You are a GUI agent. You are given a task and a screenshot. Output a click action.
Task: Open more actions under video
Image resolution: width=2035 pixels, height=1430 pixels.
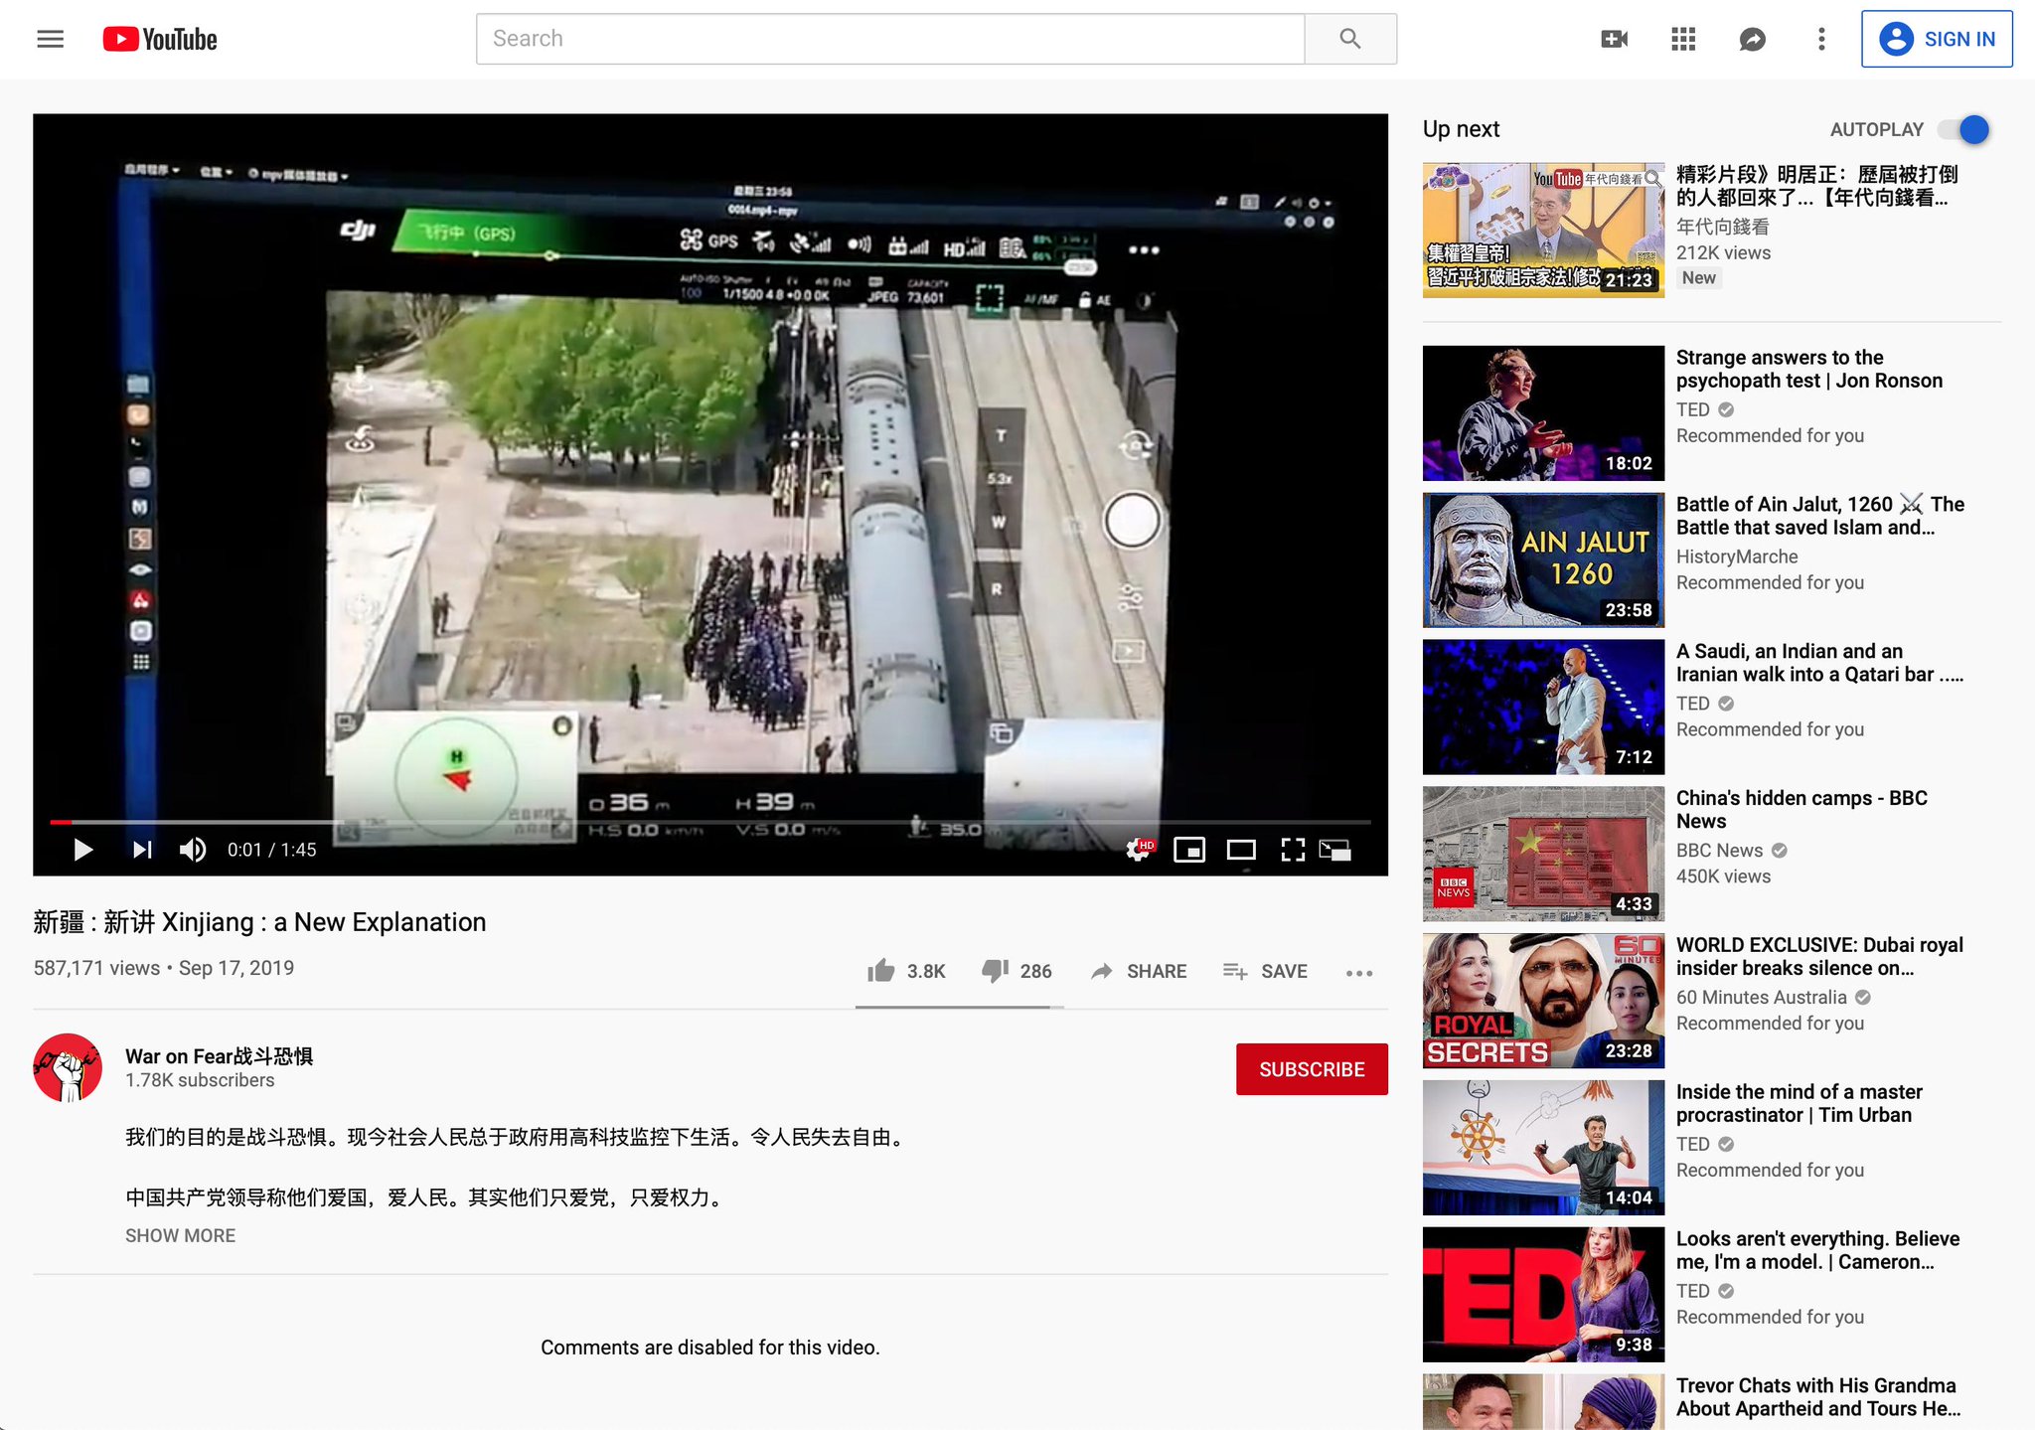tap(1358, 973)
